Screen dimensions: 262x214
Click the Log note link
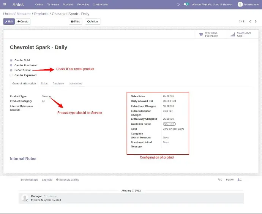click(x=47, y=179)
